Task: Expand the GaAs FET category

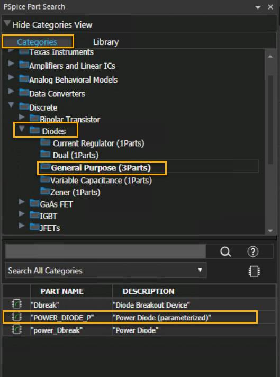Action: click(22, 202)
